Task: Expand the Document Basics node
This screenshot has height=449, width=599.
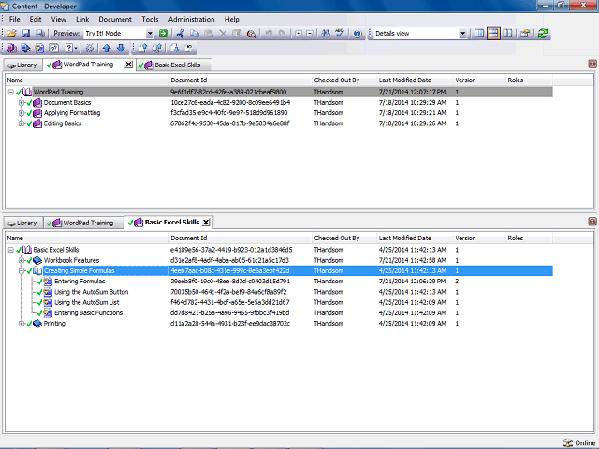Action: (22, 102)
